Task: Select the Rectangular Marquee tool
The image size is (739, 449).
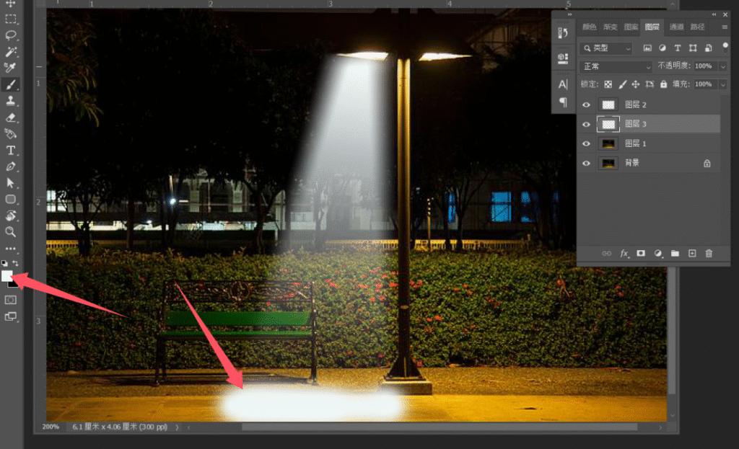Action: 10,19
